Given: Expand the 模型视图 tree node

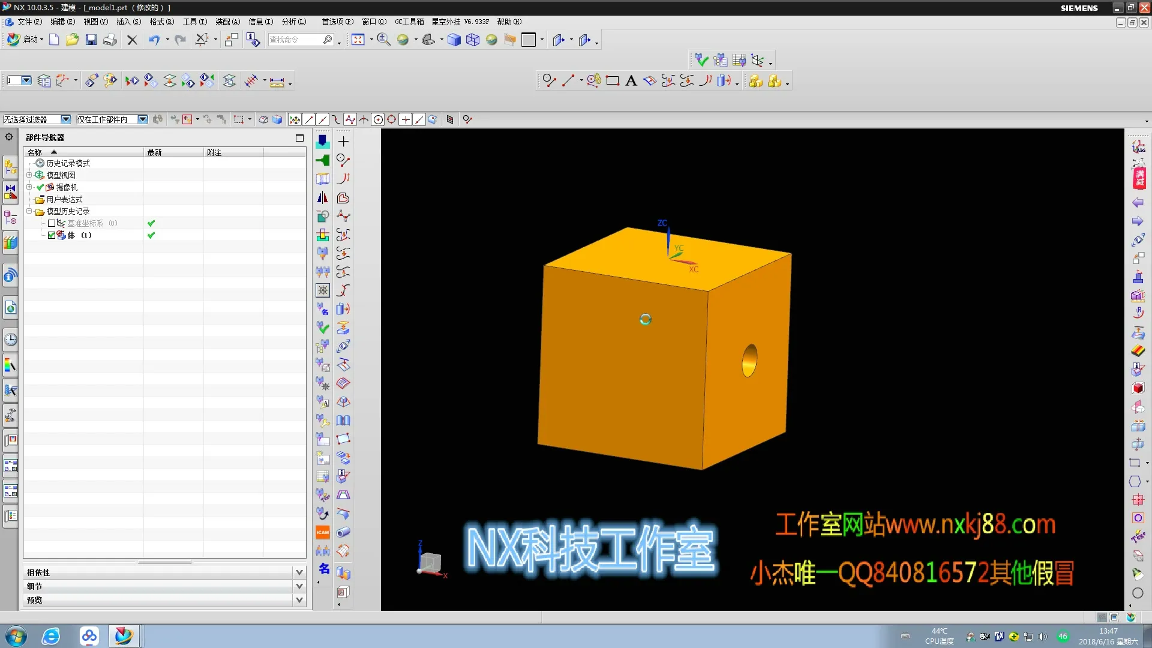Looking at the screenshot, I should [29, 175].
